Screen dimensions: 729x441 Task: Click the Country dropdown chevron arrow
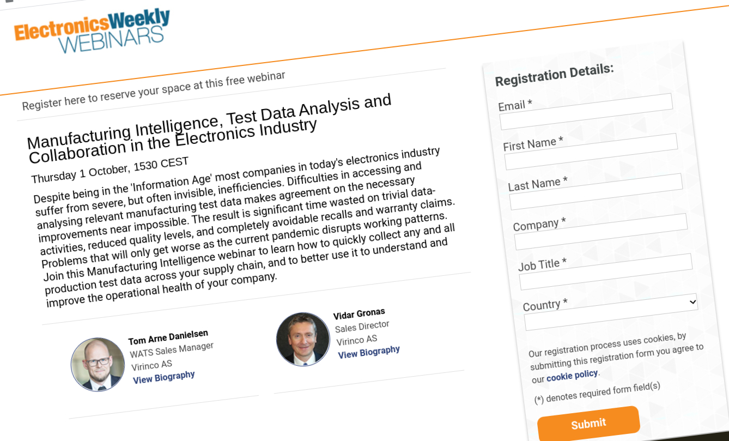(693, 301)
